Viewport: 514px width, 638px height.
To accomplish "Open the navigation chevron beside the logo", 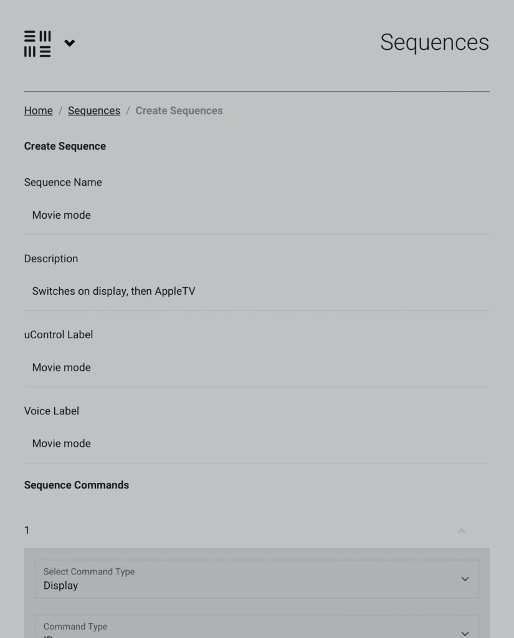I will click(x=70, y=43).
